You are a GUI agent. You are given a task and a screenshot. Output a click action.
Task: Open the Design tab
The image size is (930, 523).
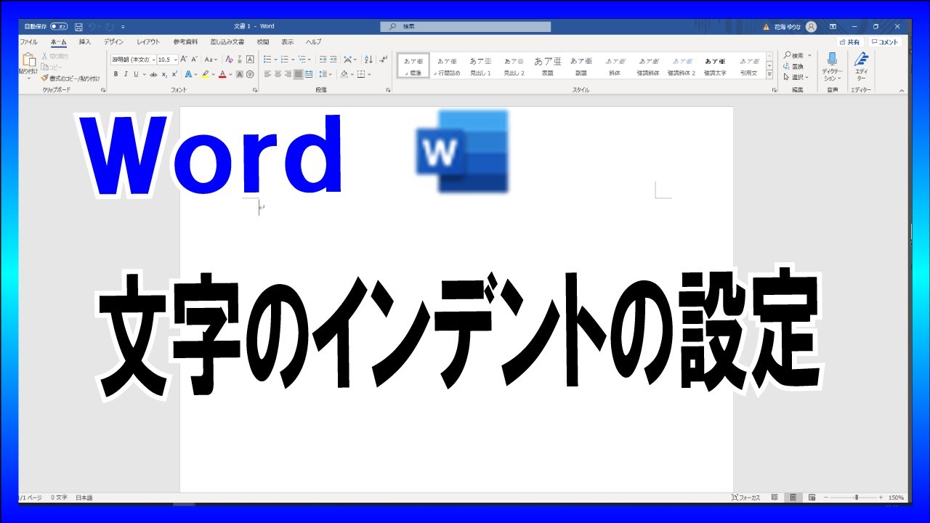click(x=113, y=42)
